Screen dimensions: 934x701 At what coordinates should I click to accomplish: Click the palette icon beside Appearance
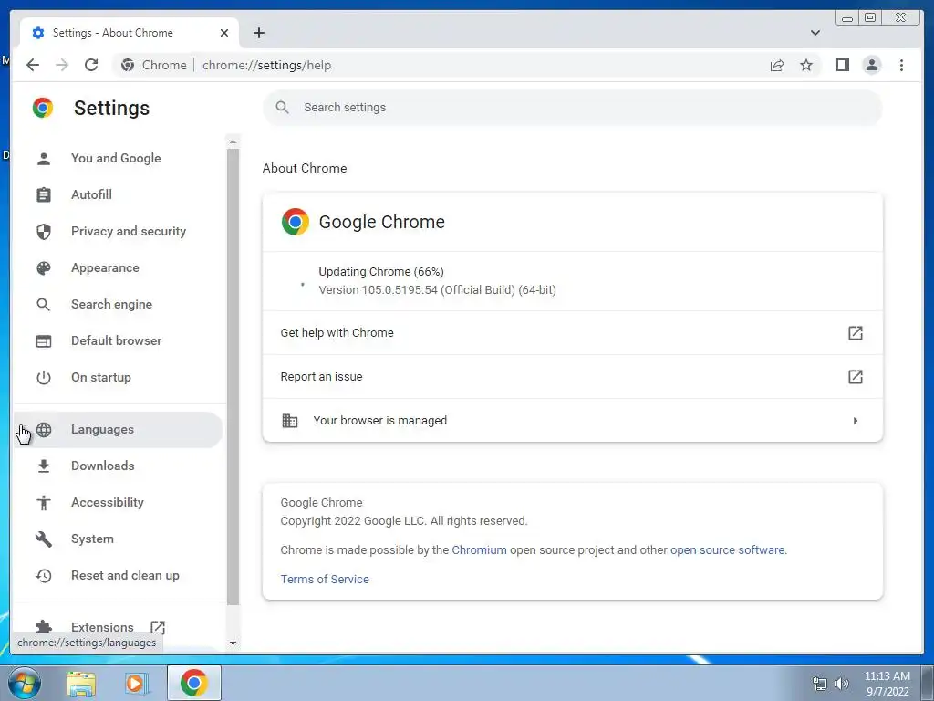point(44,268)
